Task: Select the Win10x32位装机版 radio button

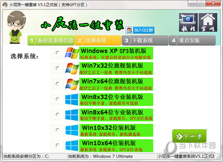Action: point(58,130)
